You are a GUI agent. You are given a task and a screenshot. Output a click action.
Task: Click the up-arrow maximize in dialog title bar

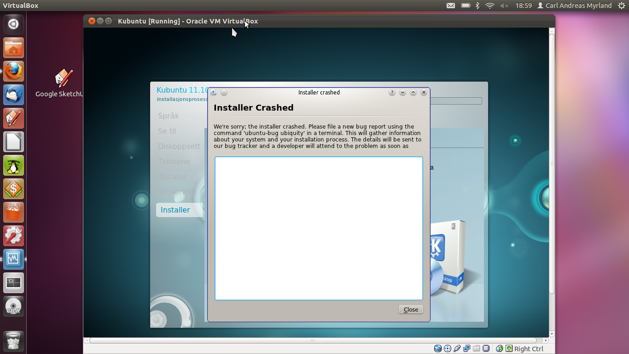413,92
